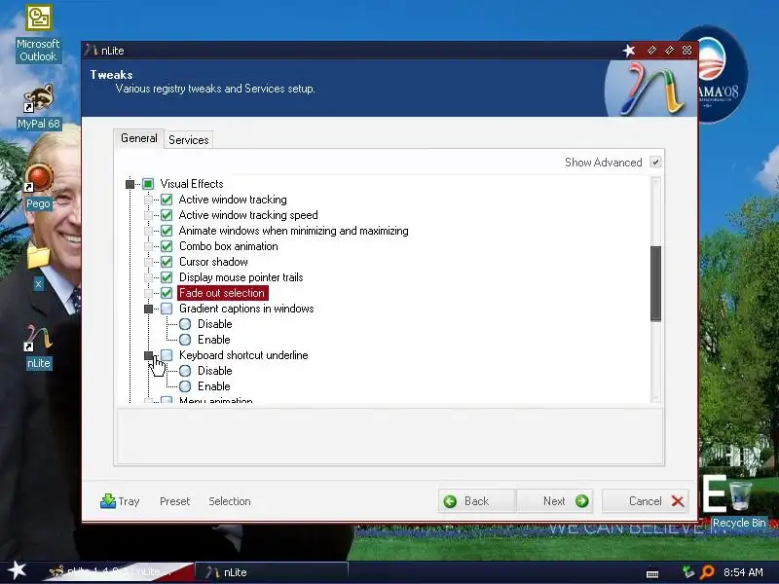Screen dimensions: 779x584
Task: Expand the Active window tracking node
Action: click(148, 200)
